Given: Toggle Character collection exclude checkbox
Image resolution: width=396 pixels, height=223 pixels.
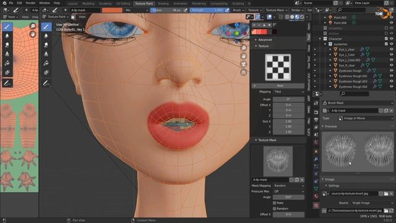Looking at the screenshot, I should pos(386,38).
